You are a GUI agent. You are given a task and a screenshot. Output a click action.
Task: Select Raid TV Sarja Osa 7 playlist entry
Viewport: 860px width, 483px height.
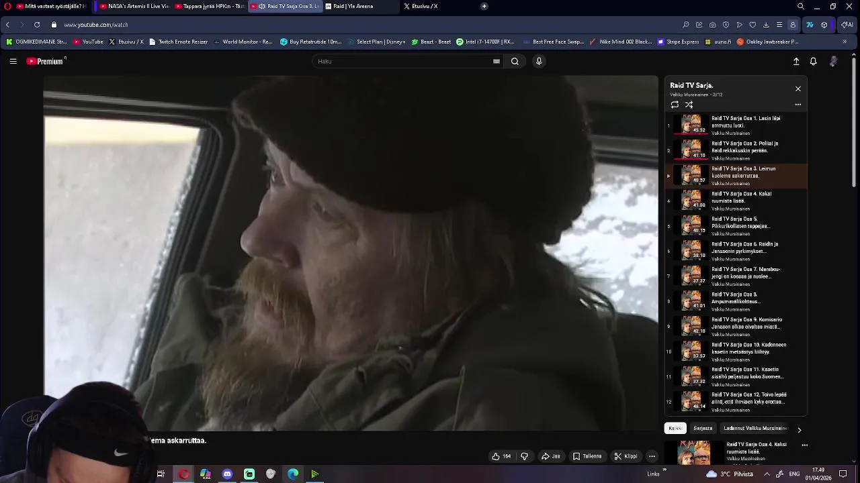tap(736, 276)
